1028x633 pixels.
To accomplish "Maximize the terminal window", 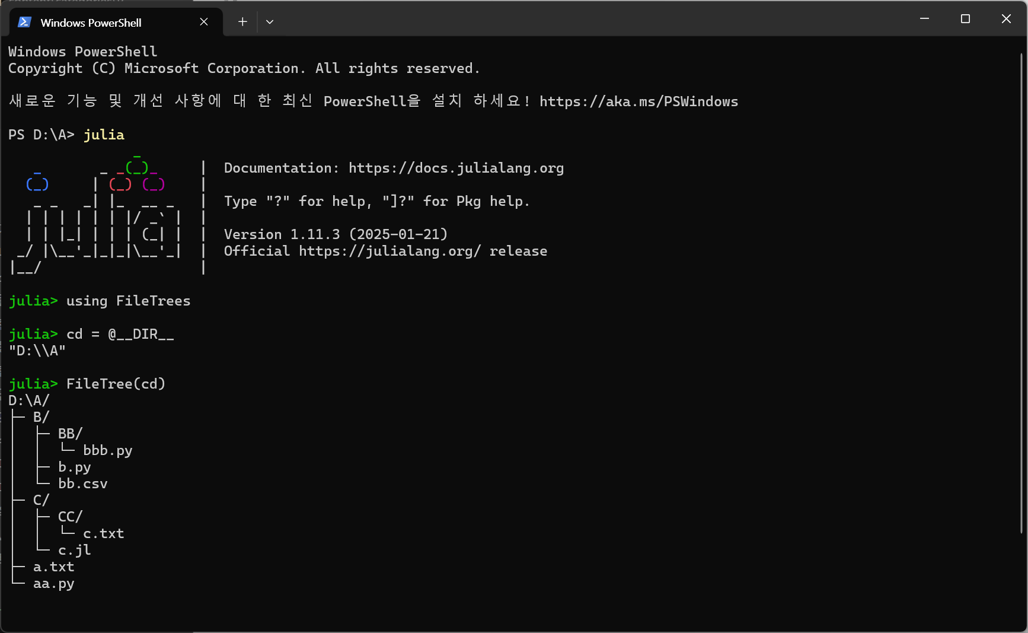I will pyautogui.click(x=965, y=19).
